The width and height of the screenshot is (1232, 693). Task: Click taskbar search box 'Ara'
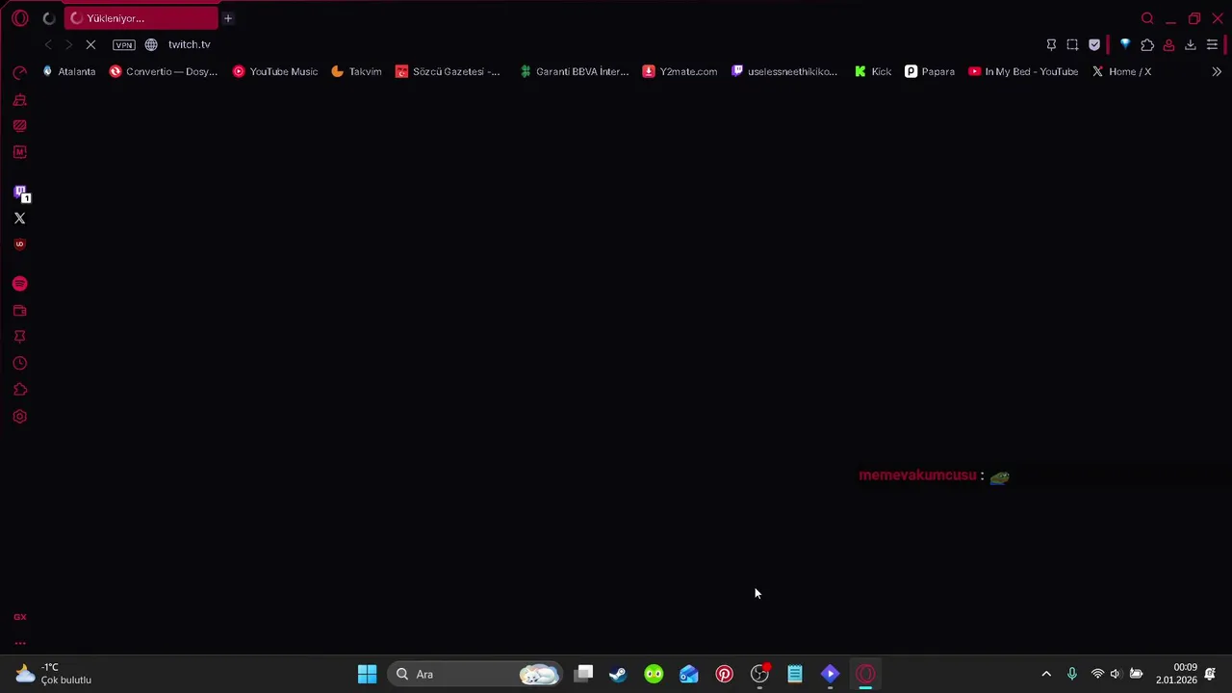(x=476, y=674)
